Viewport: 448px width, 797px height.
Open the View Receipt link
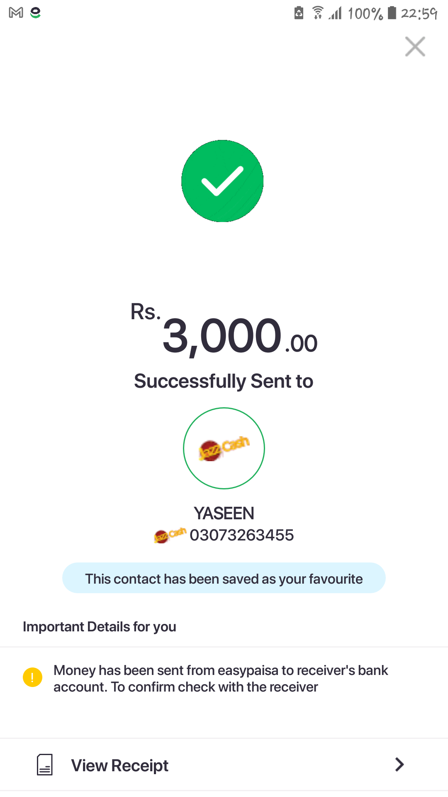(120, 765)
